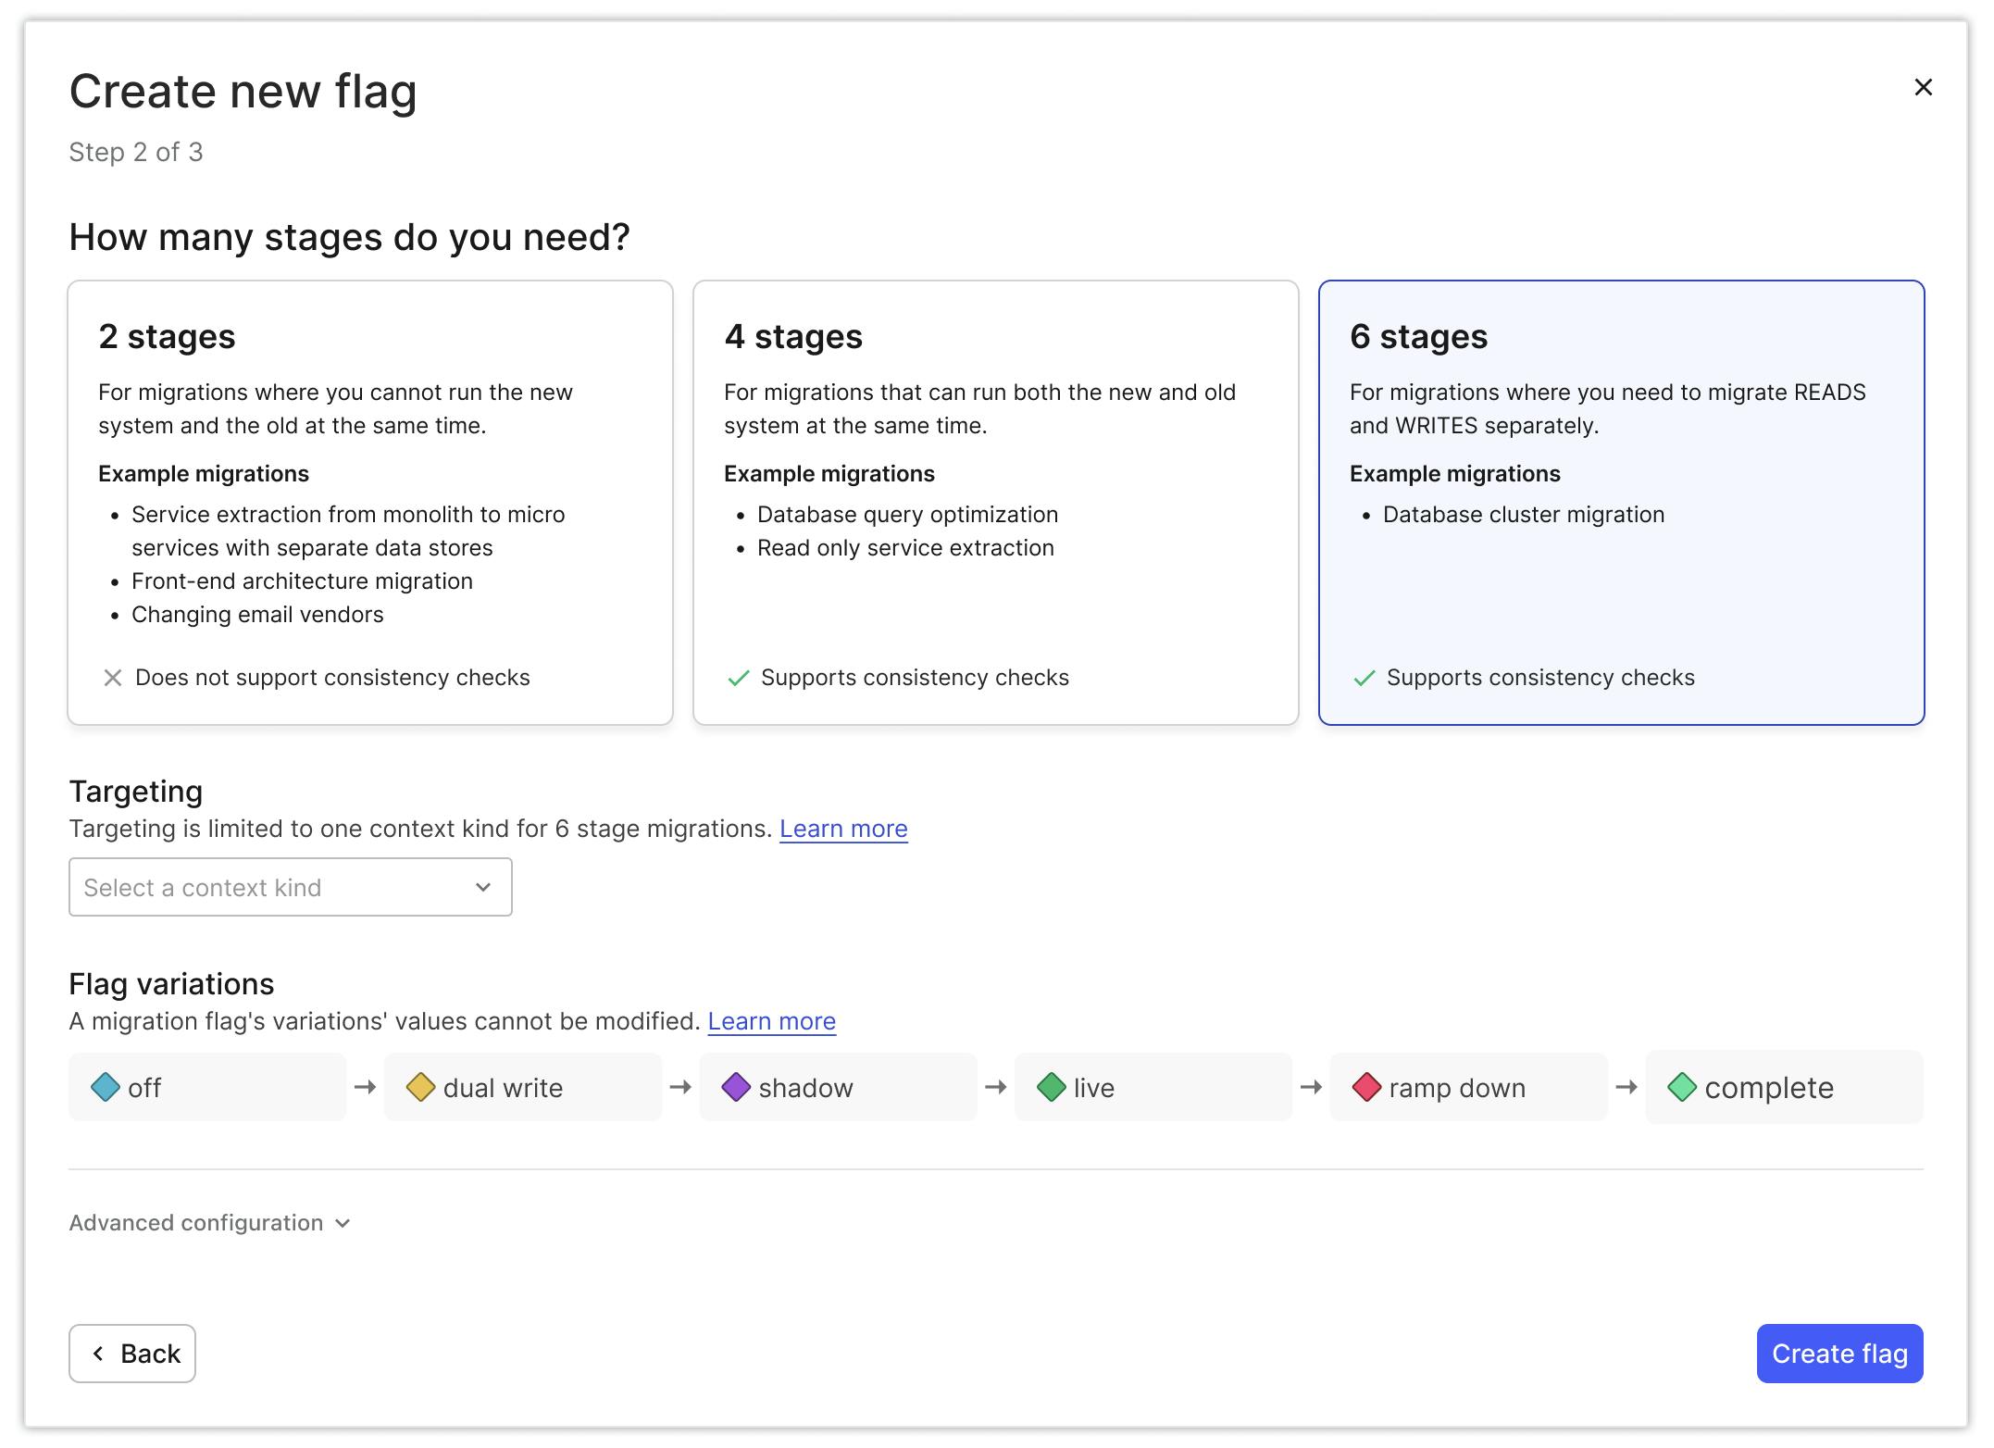The image size is (1994, 1448).
Task: Click the yellow diamond icon for dual write
Action: (420, 1087)
